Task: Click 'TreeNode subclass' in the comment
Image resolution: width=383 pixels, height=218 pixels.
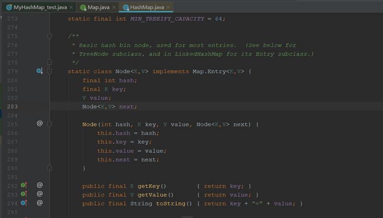Action: (x=110, y=54)
